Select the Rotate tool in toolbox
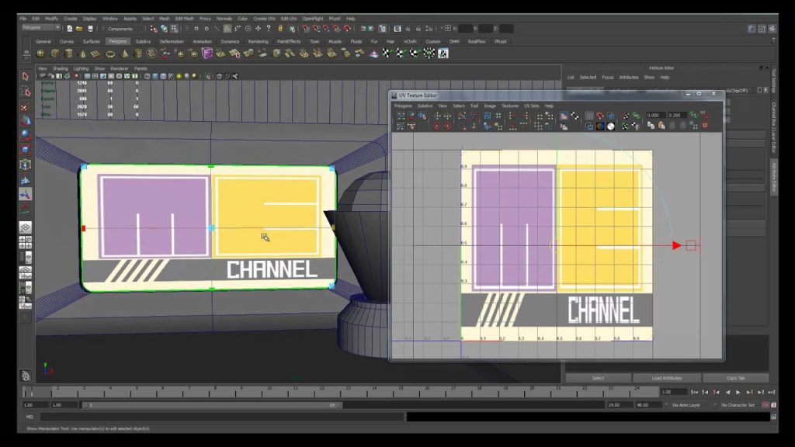This screenshot has height=447, width=795. [26, 135]
